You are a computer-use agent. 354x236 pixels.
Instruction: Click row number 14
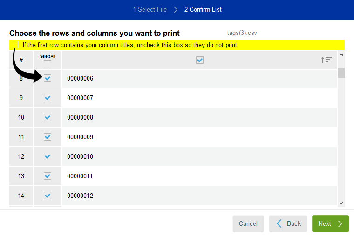coord(21,196)
